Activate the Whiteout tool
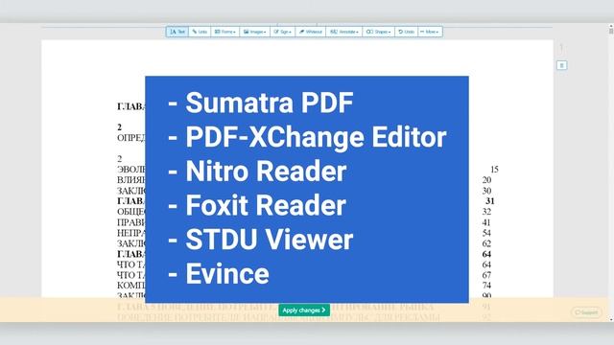The height and width of the screenshot is (345, 614). 311,32
